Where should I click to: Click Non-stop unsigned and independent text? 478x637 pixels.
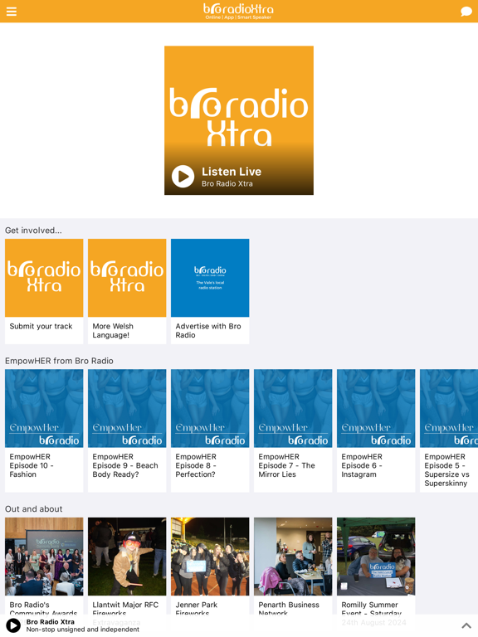[x=82, y=630]
